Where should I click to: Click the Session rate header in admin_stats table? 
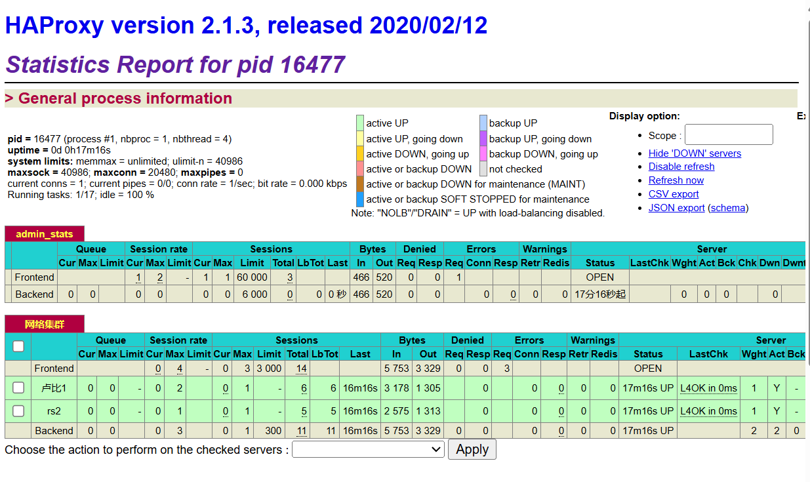159,249
